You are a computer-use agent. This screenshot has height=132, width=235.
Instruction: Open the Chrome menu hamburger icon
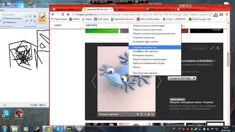coord(227,14)
